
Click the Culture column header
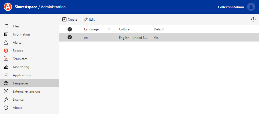(x=124, y=29)
